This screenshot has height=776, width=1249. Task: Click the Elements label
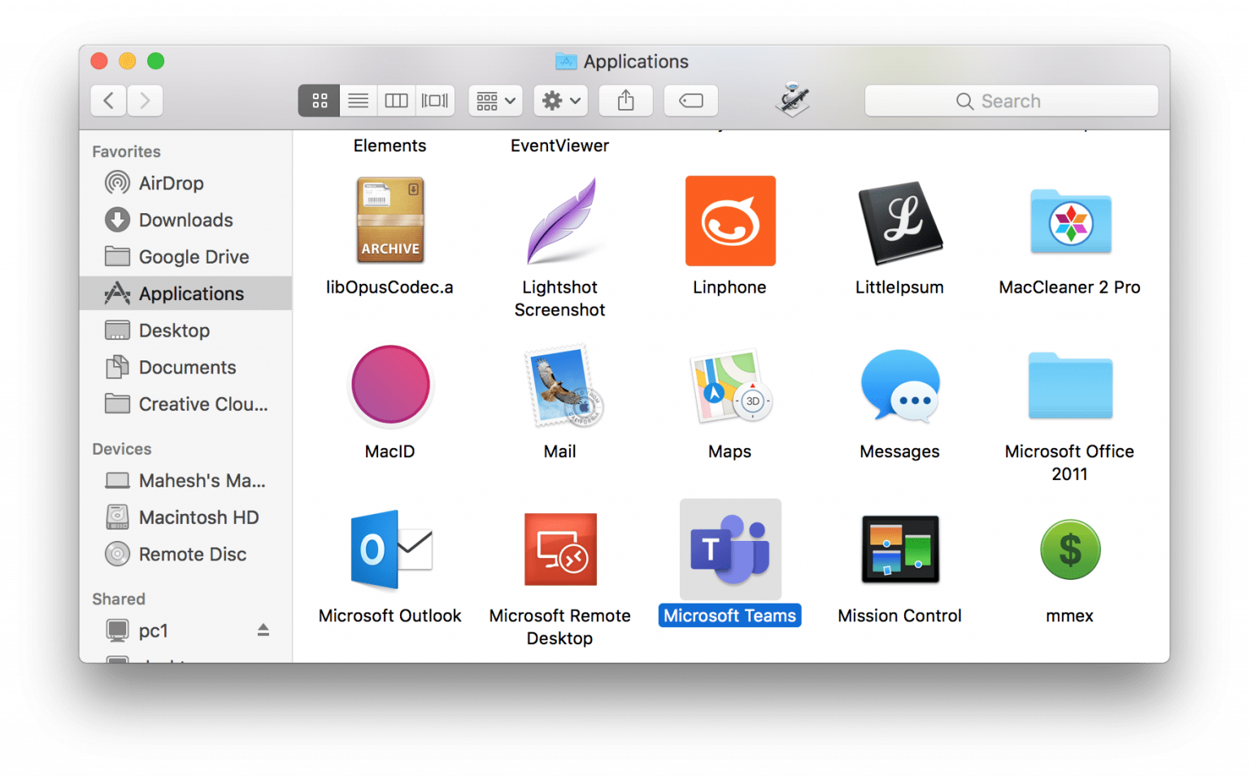pos(389,146)
